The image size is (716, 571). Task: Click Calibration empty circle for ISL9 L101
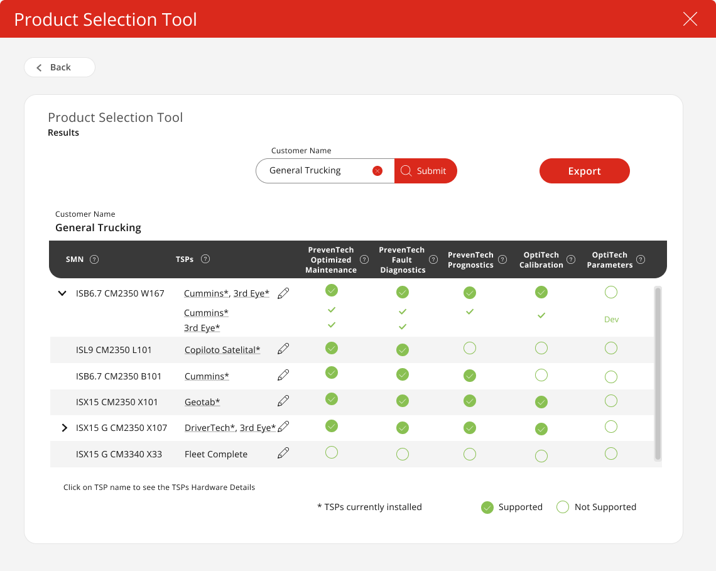click(x=541, y=348)
